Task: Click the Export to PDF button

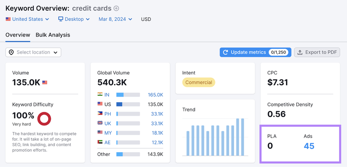Action: [317, 52]
